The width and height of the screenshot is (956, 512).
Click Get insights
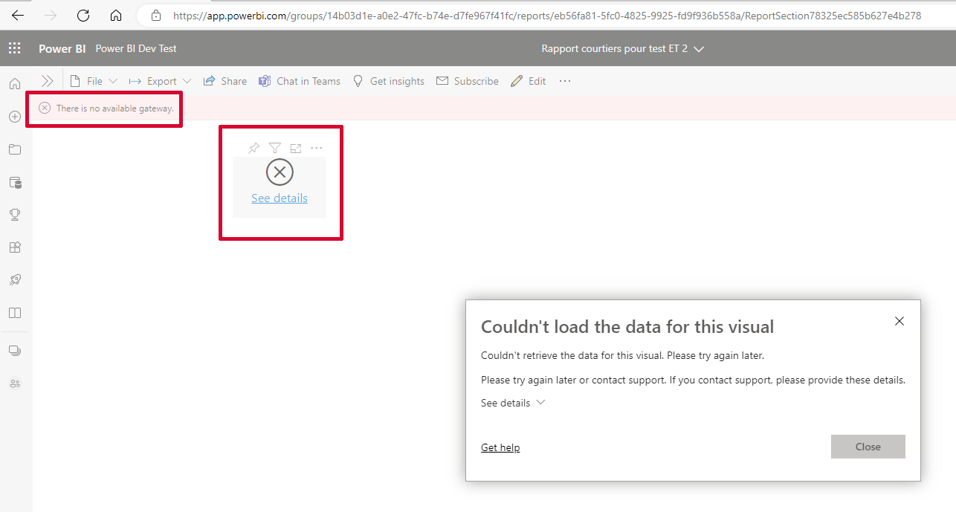[388, 81]
